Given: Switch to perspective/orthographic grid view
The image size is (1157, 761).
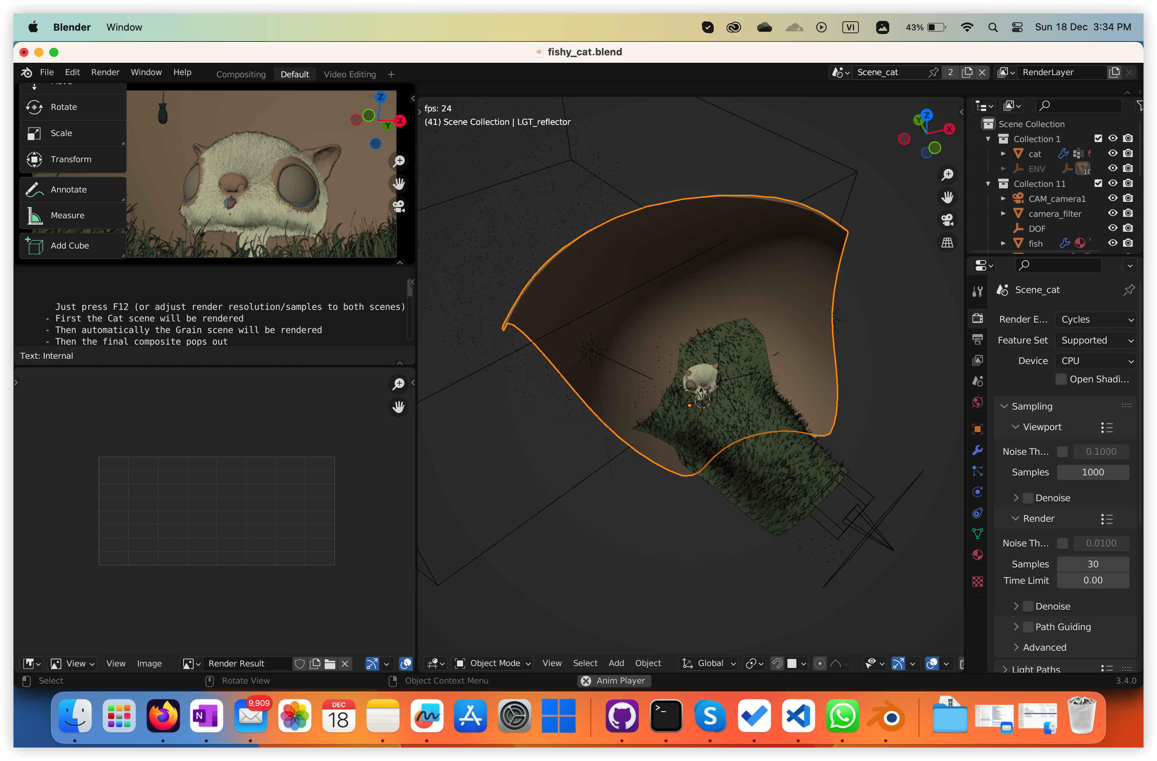Looking at the screenshot, I should (947, 243).
